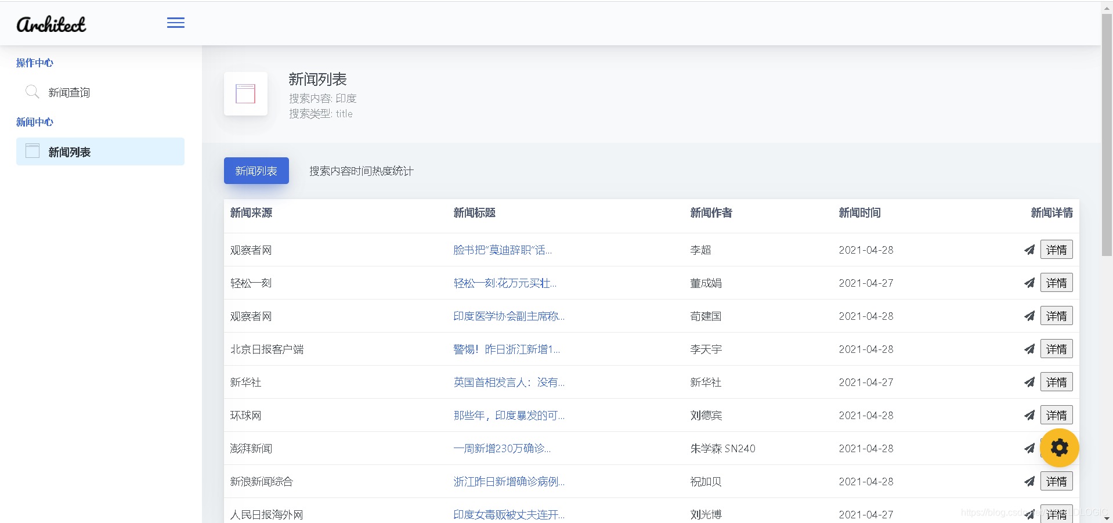Select the 新闻列表 sidebar icon
Image resolution: width=1113 pixels, height=523 pixels.
click(x=32, y=150)
